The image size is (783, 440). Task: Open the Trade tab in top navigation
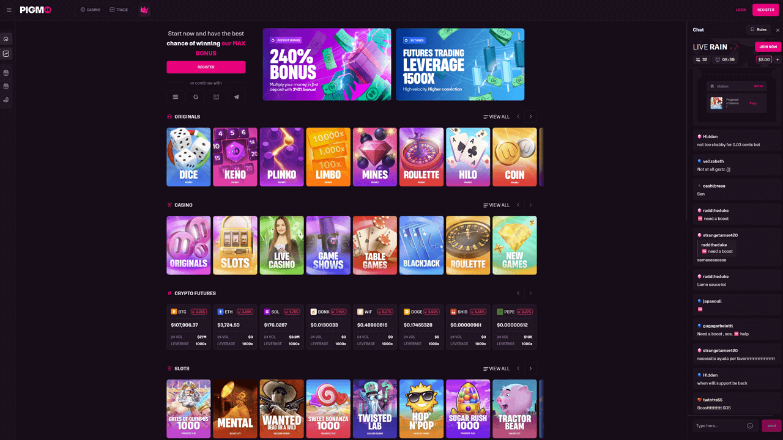point(119,10)
